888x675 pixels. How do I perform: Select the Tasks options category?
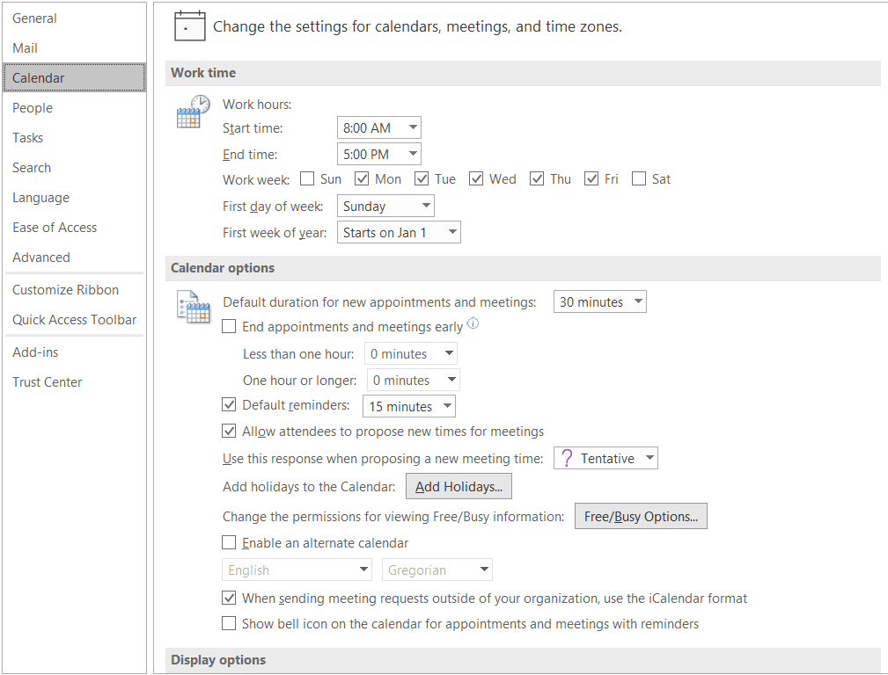[74, 137]
